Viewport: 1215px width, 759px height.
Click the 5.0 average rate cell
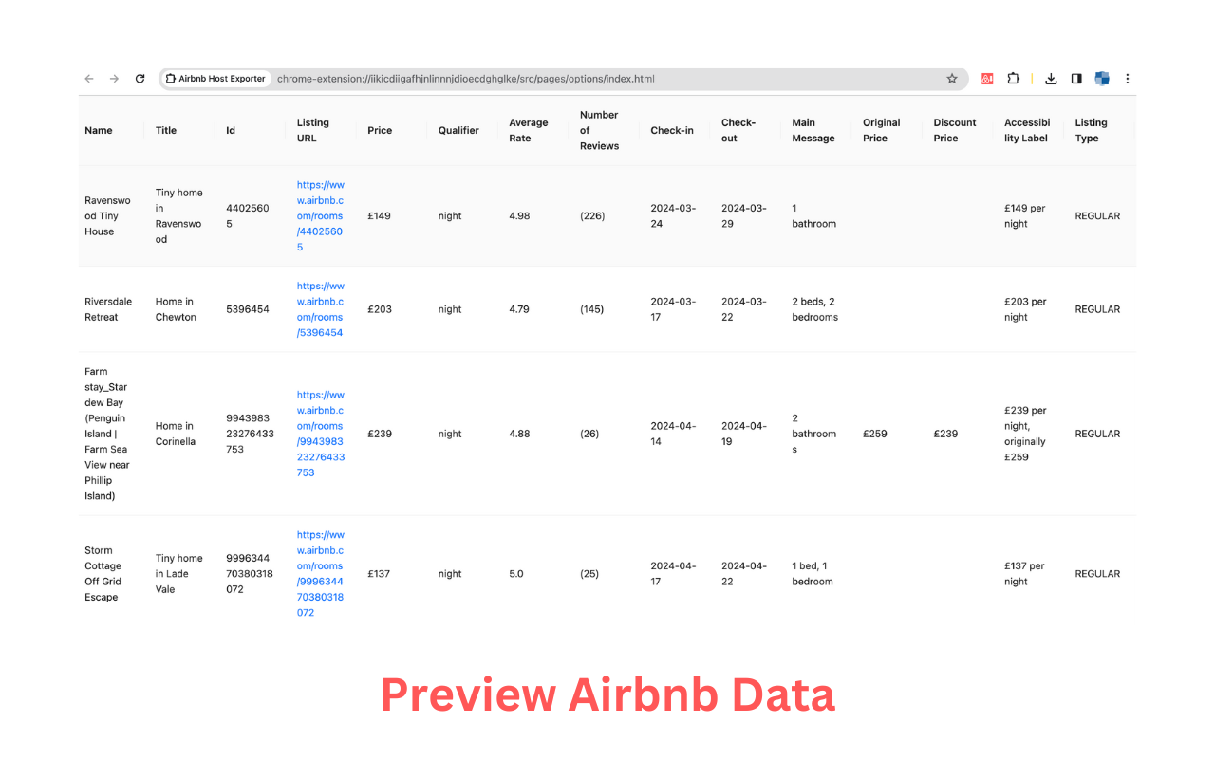pyautogui.click(x=516, y=574)
